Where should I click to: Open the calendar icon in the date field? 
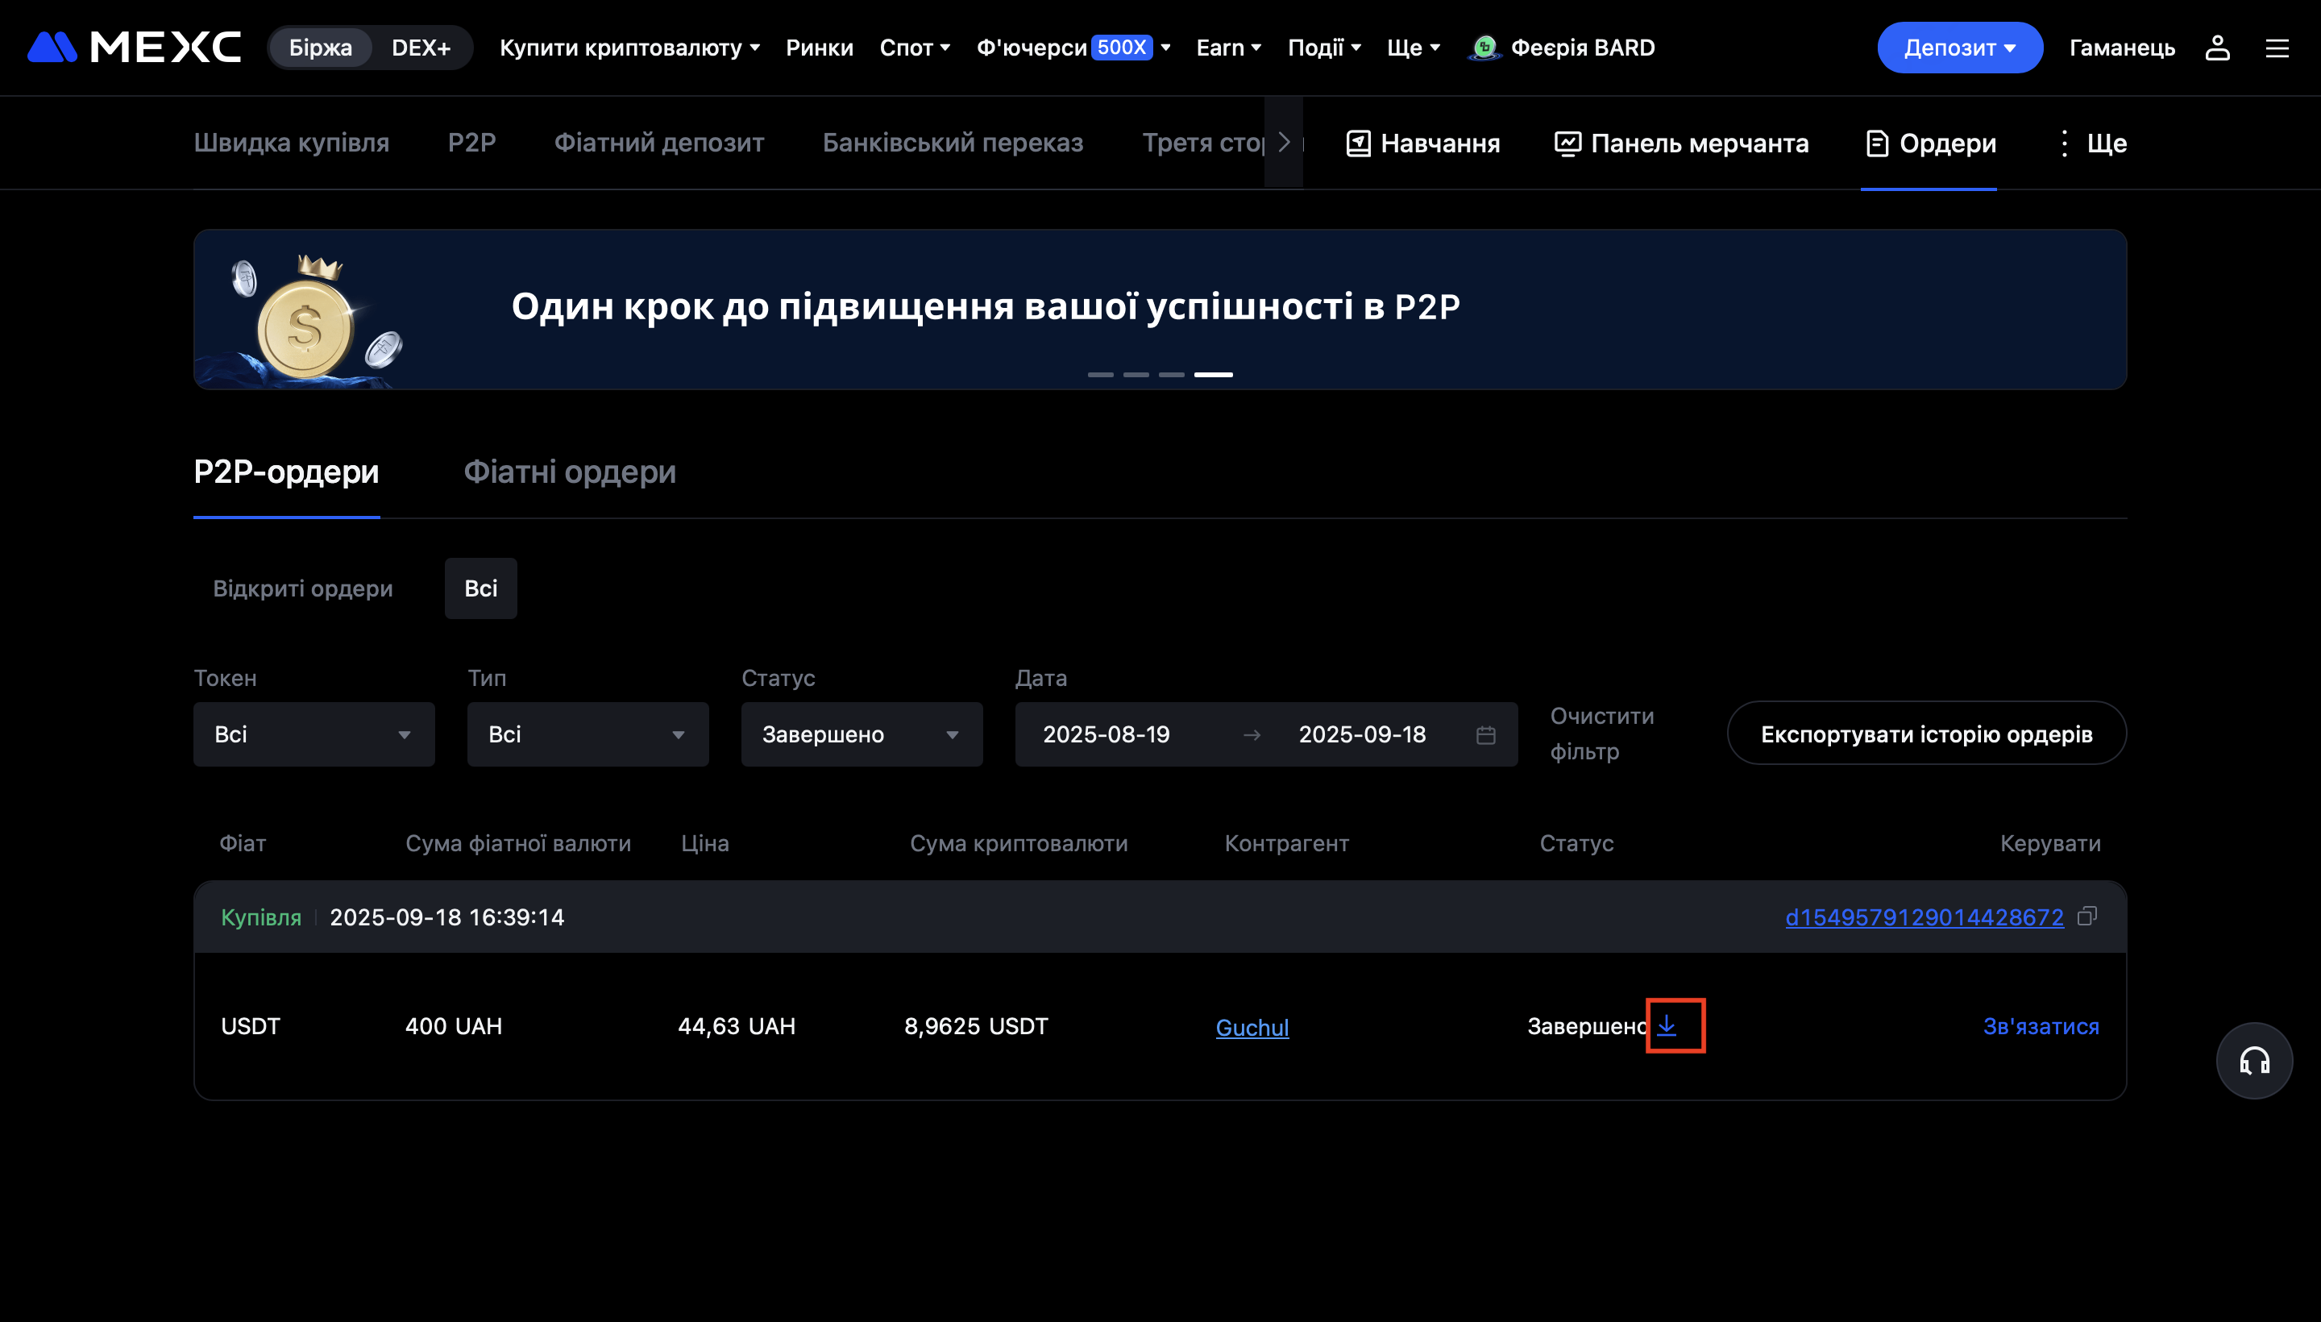1485,734
